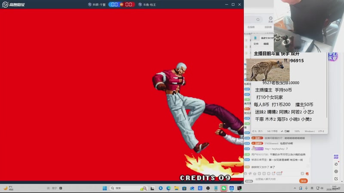The width and height of the screenshot is (344, 193).
Task: Toggle the 英 input language indicator
Action: [x=312, y=188]
